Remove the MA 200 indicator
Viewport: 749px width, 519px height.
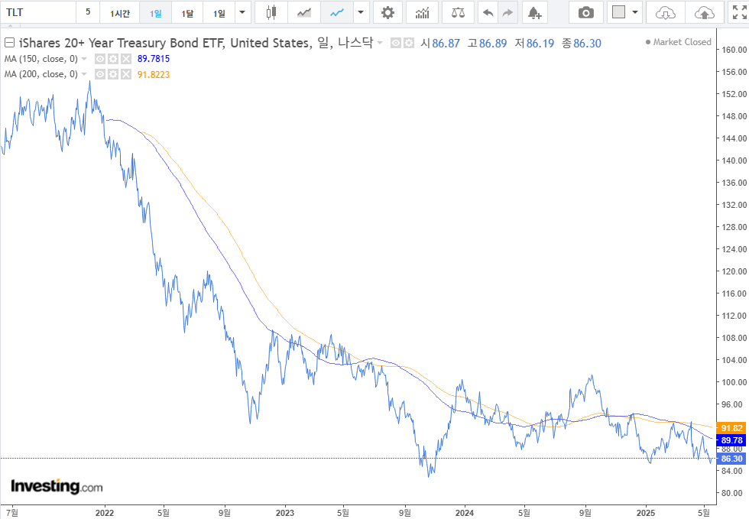[125, 74]
